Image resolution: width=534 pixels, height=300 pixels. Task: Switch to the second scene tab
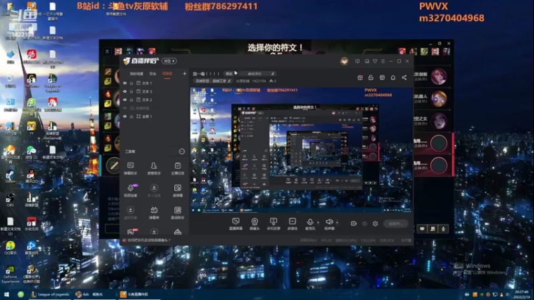point(153,74)
